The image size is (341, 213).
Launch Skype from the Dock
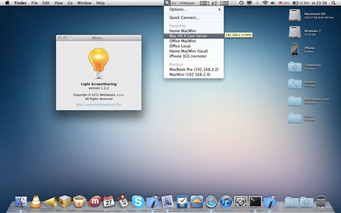pos(138,201)
